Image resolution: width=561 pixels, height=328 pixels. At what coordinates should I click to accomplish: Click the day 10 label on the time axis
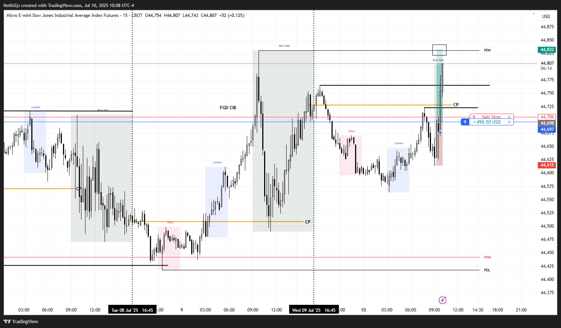pos(363,310)
